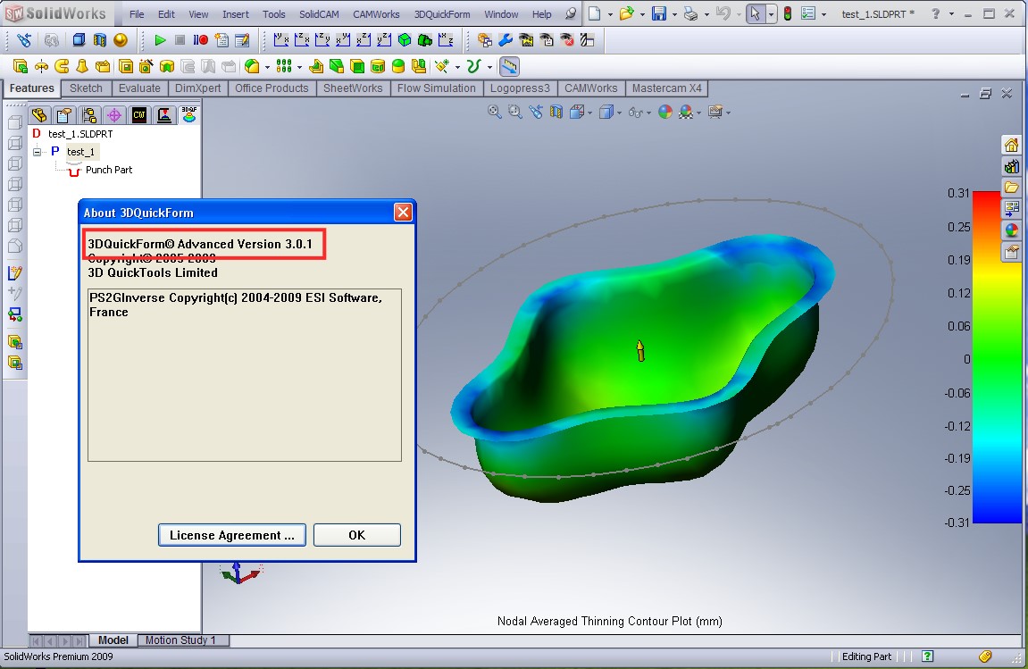The height and width of the screenshot is (669, 1028).
Task: Open the New document dropdown arrow
Action: 610,14
